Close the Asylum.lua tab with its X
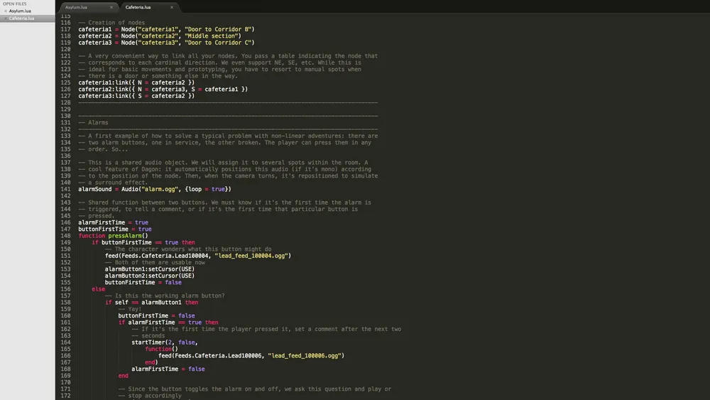The image size is (710, 400). tap(111, 7)
